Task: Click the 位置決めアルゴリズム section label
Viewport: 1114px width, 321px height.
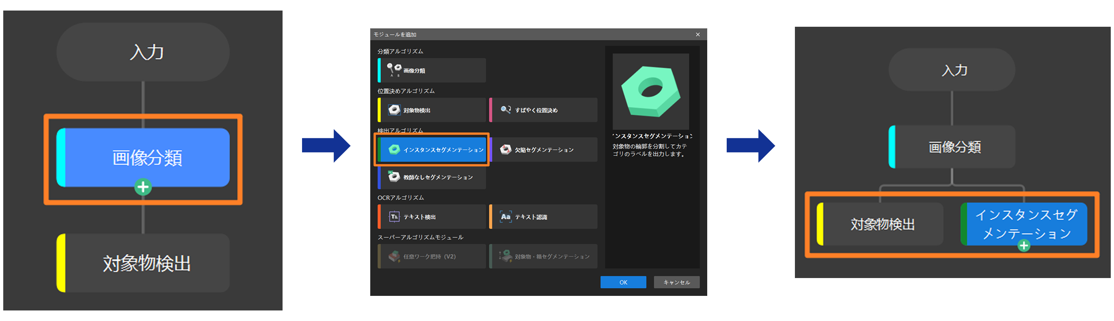Action: tap(406, 91)
